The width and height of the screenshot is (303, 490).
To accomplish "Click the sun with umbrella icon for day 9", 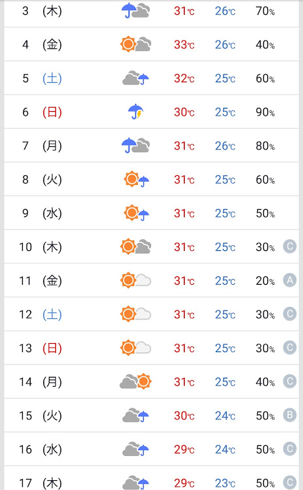I will click(x=137, y=213).
